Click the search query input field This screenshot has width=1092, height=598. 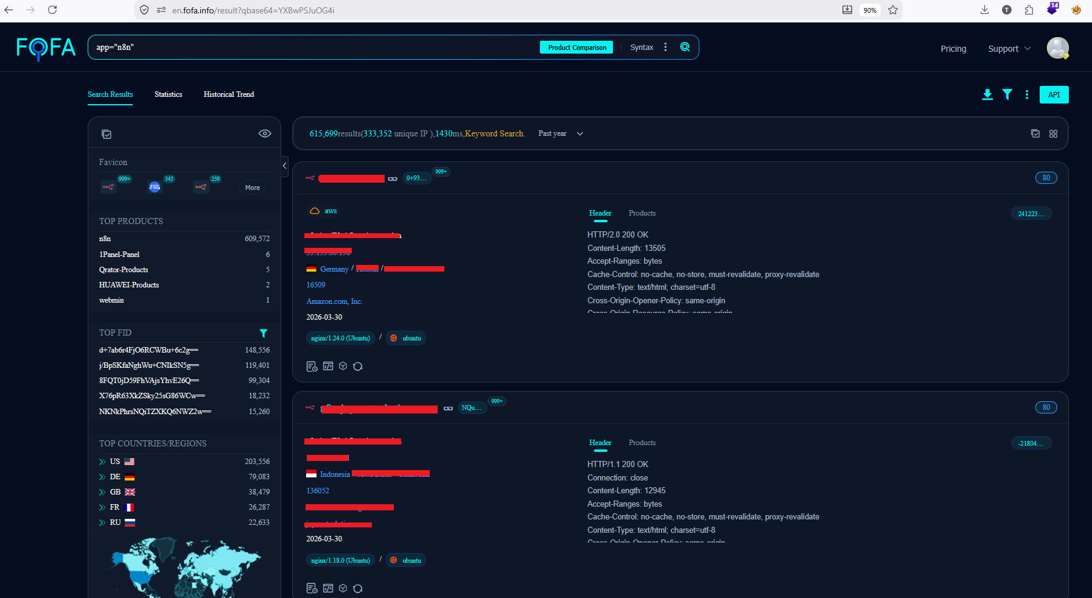coord(304,47)
